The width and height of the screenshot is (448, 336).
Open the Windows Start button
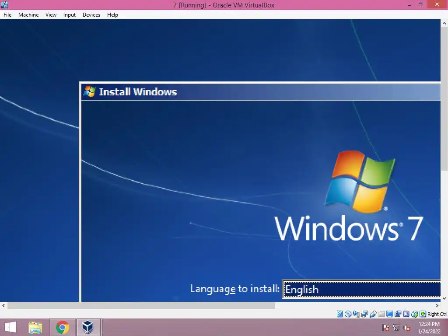coord(10,327)
